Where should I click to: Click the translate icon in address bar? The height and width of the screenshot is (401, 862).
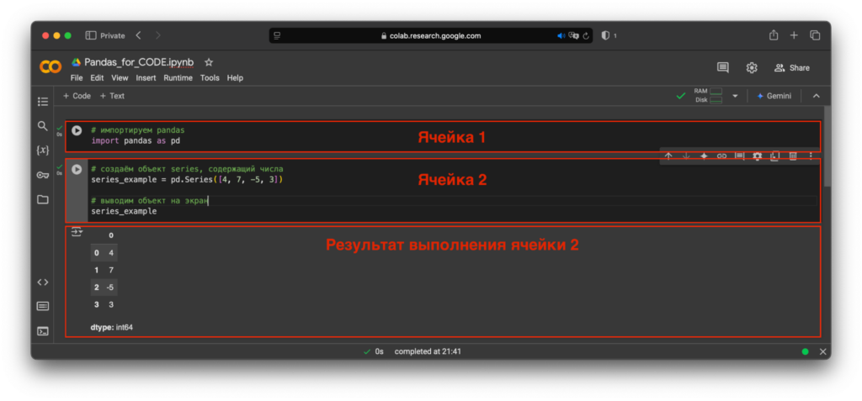(574, 35)
